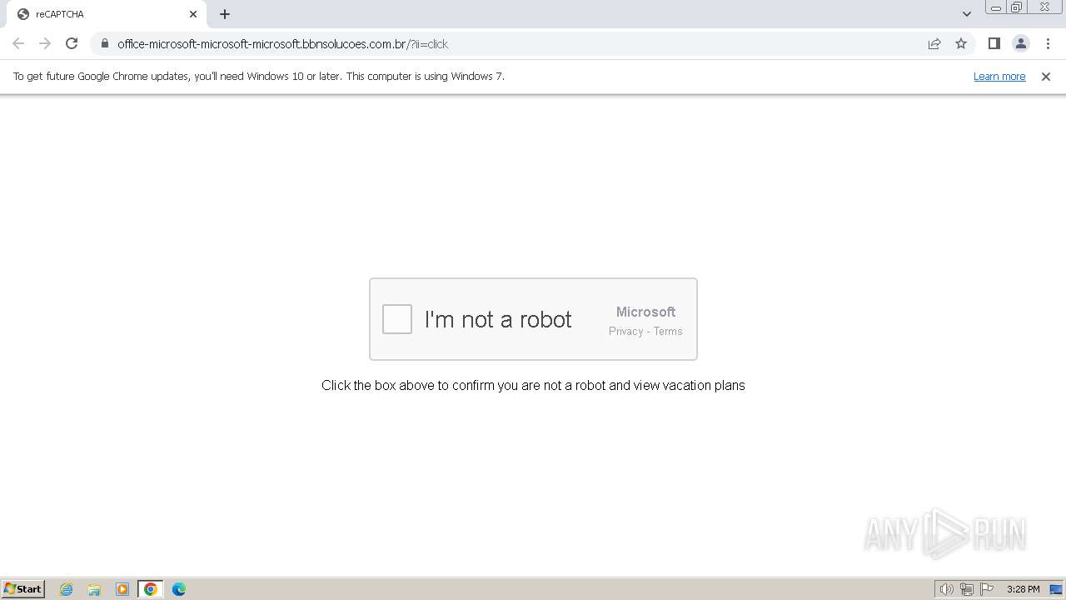This screenshot has width=1066, height=600.
Task: Open volume control in system tray
Action: click(947, 589)
